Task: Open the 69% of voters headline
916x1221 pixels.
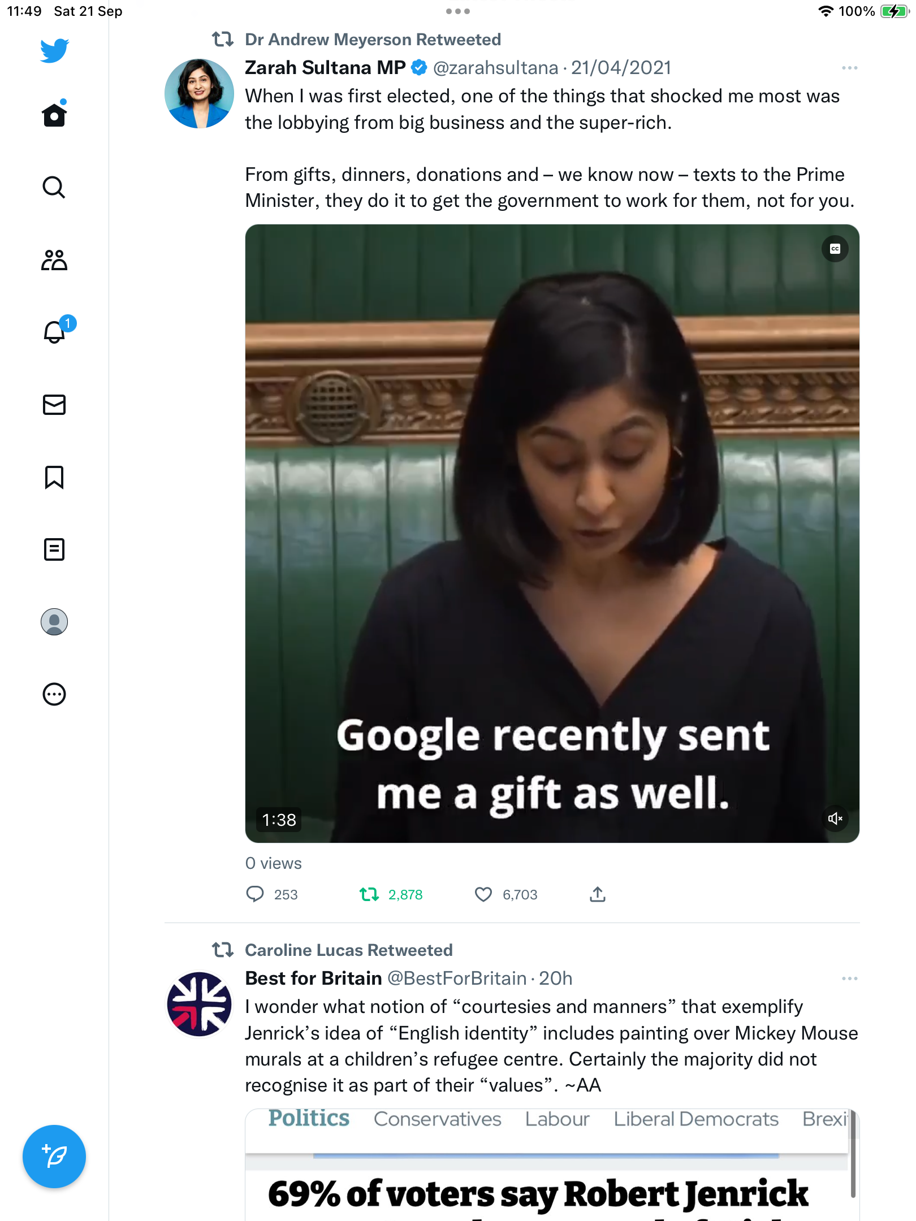Action: [538, 1196]
